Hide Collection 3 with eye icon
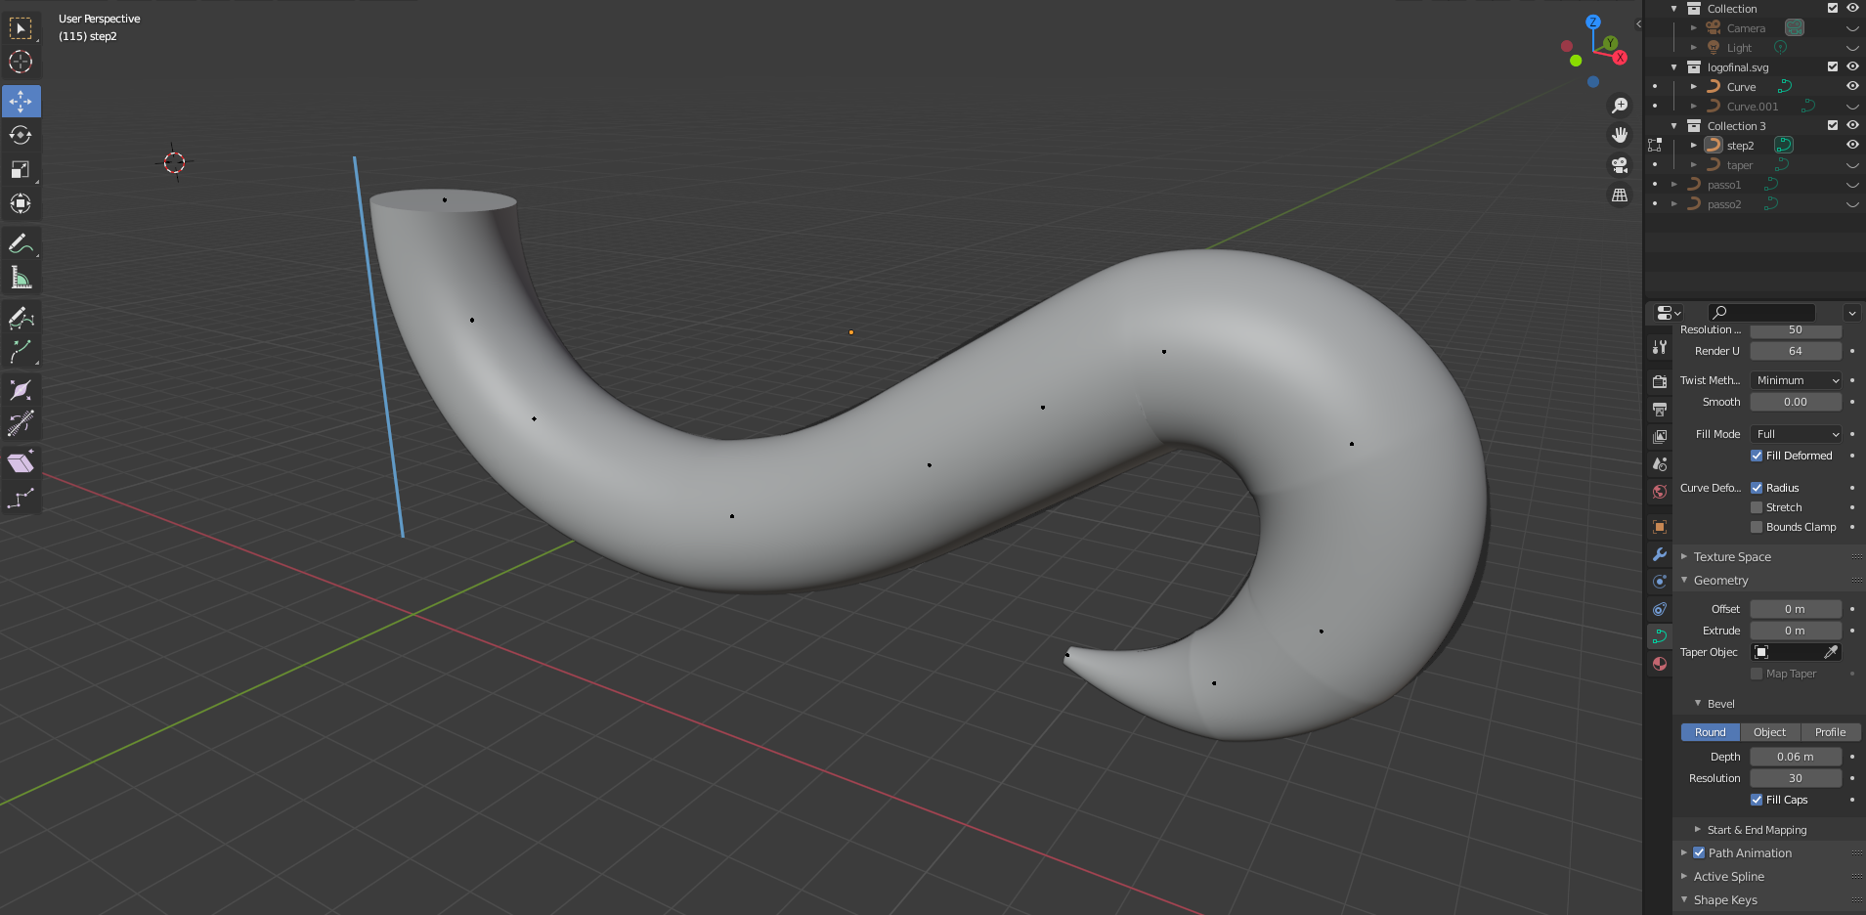1866x915 pixels. pos(1852,125)
